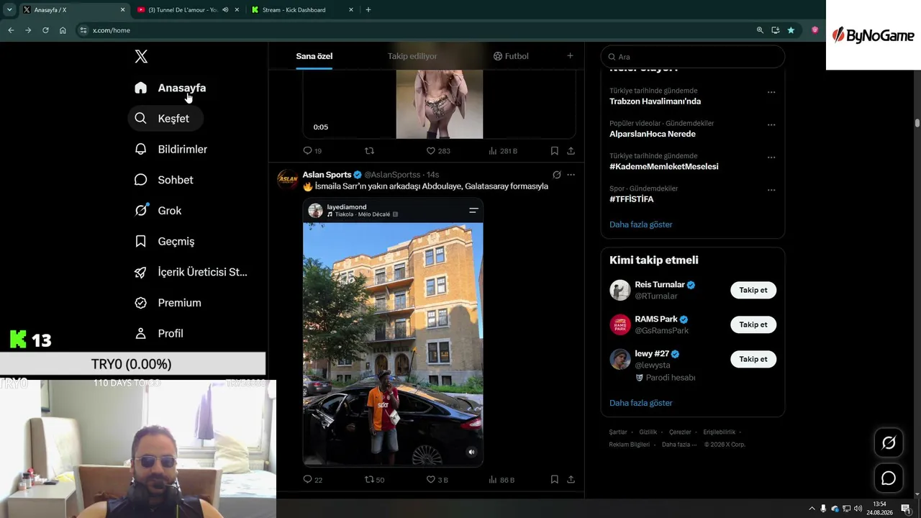
Task: Repost the Aslan Sports post with 50 reposts
Action: pos(374,480)
